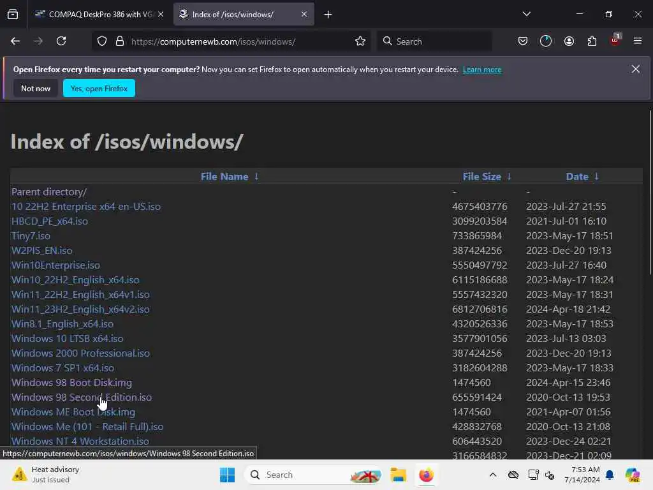The image size is (653, 490).
Task: Show hidden system tray icons
Action: coord(493,475)
